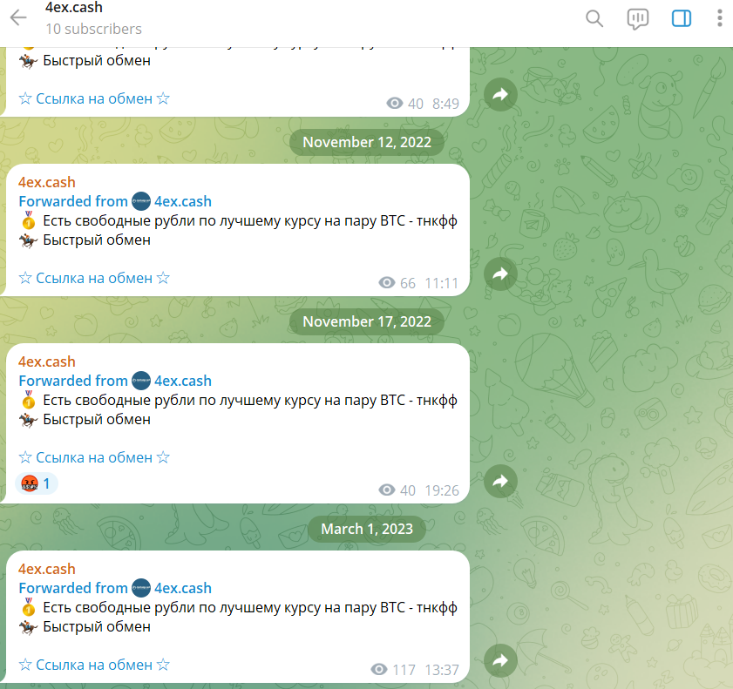Toggle the right sidebar panel icon
This screenshot has width=733, height=689.
pos(681,18)
